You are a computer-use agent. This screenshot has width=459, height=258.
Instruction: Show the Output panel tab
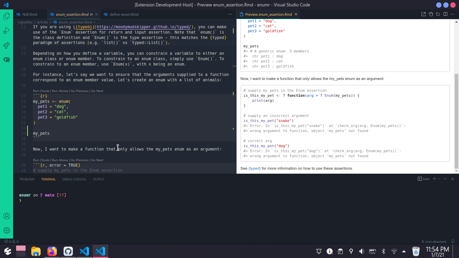[99, 179]
